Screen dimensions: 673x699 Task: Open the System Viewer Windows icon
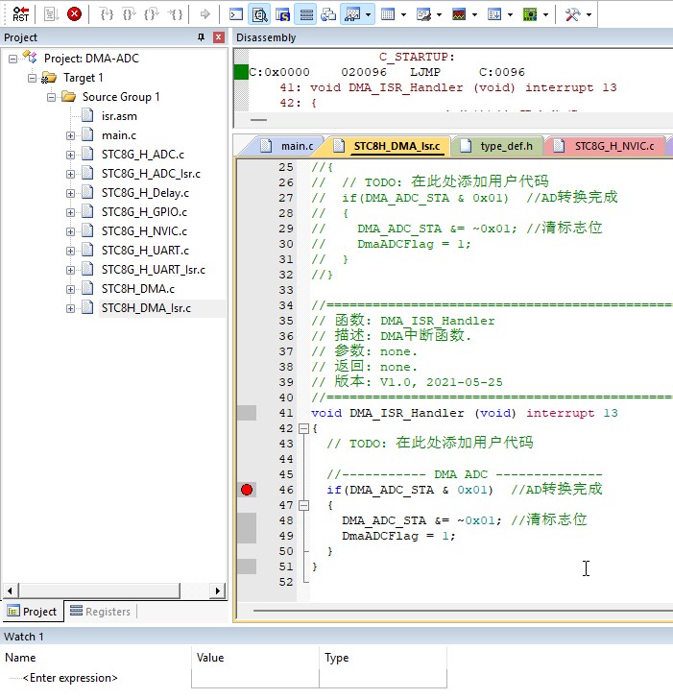tap(530, 14)
